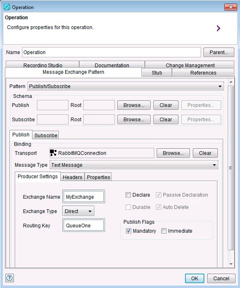
Task: Open the References tab
Action: click(203, 73)
